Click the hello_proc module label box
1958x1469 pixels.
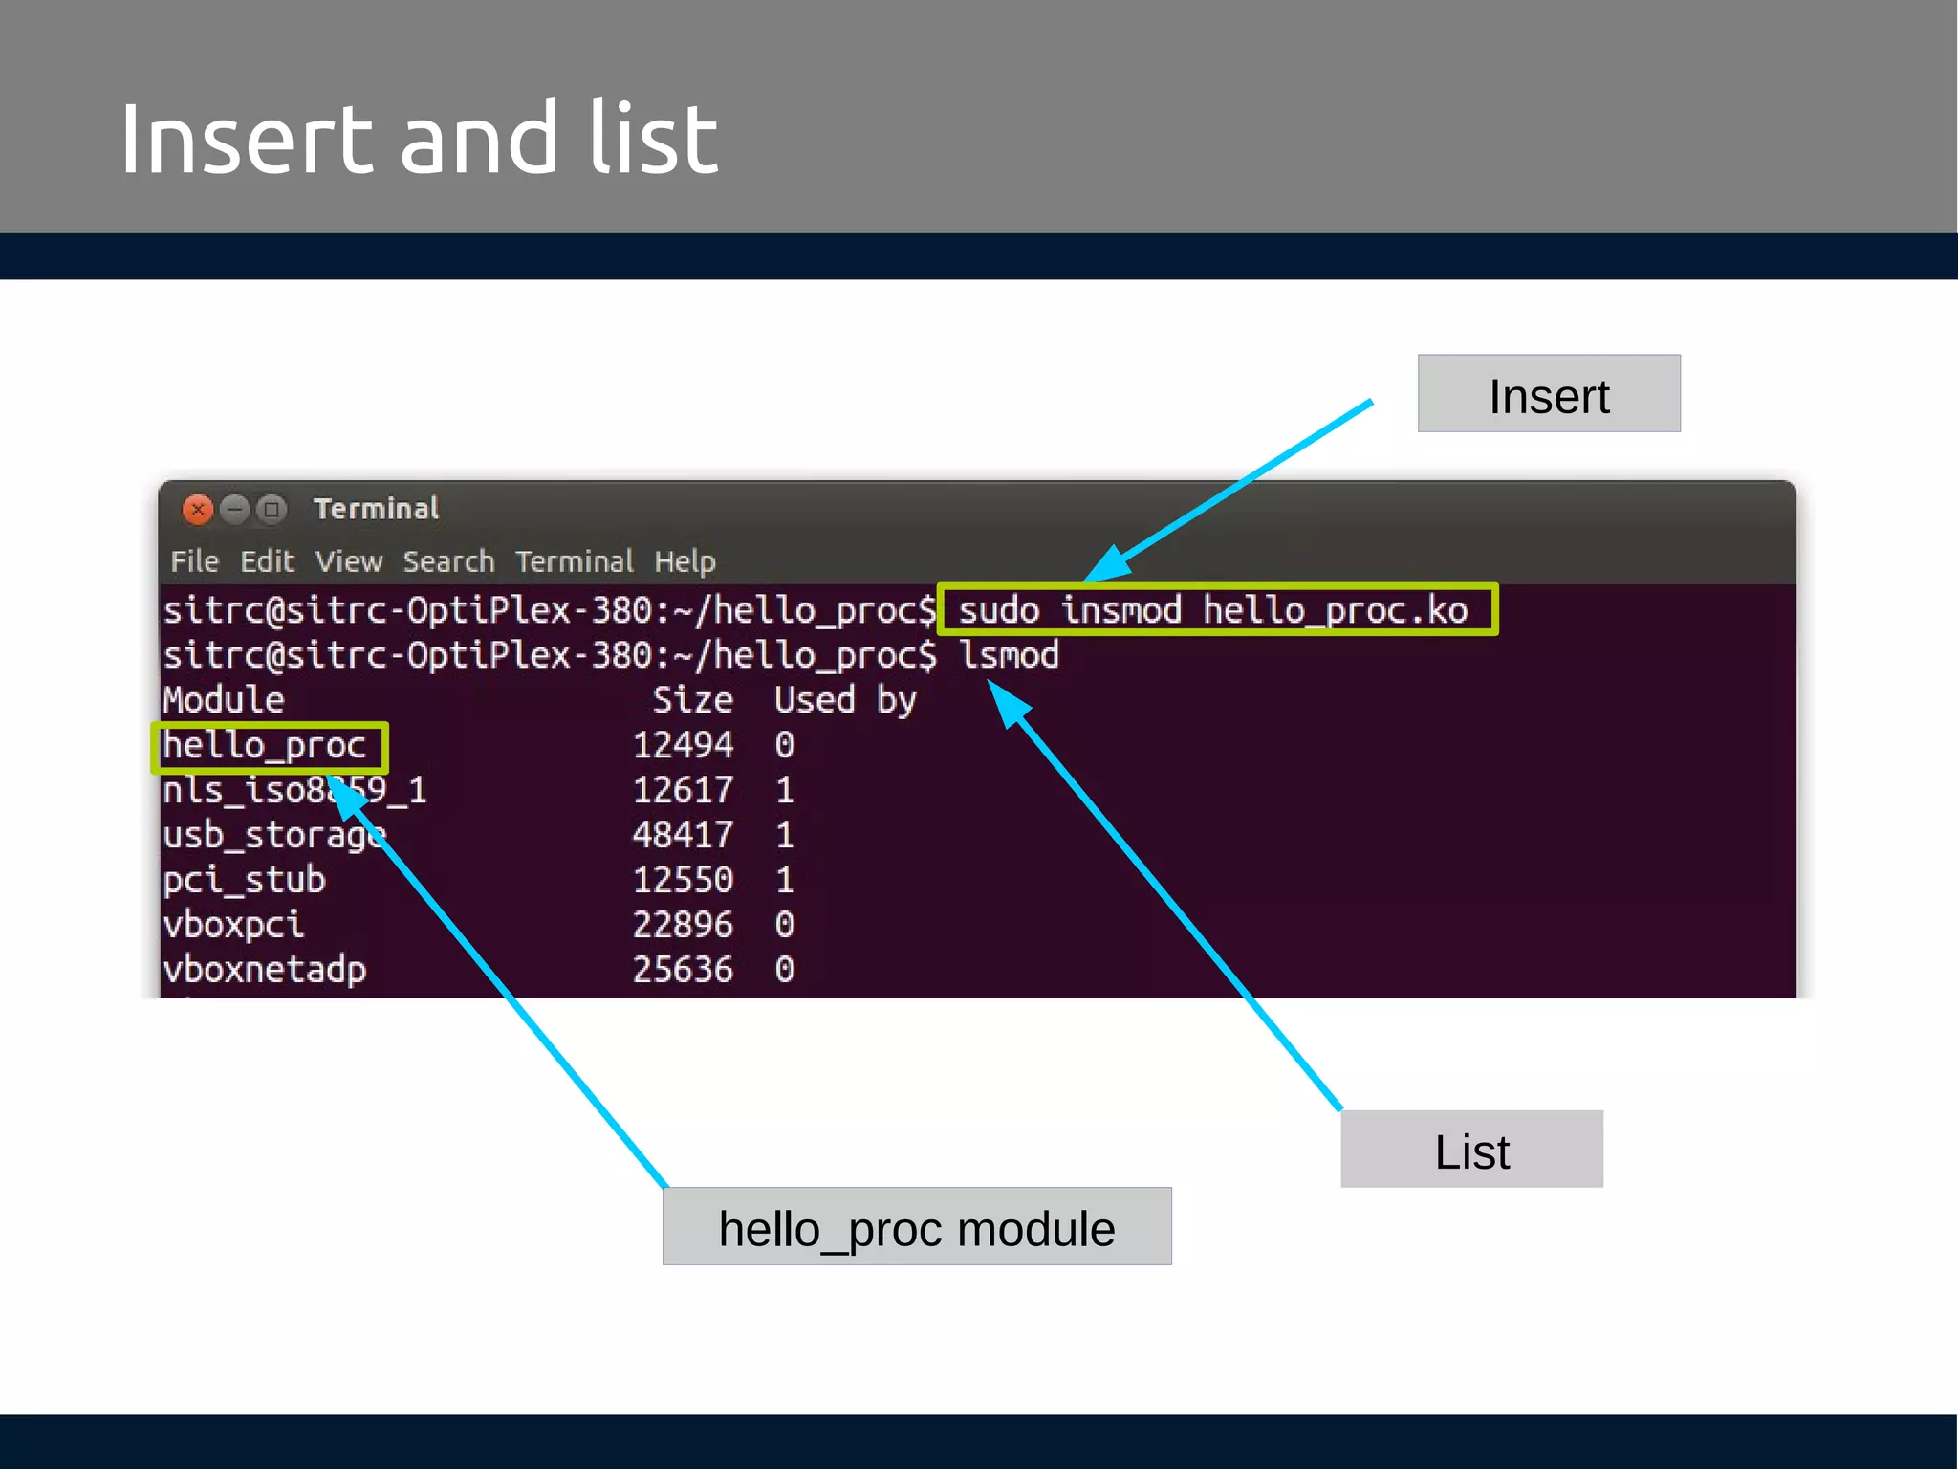pyautogui.click(x=916, y=1227)
